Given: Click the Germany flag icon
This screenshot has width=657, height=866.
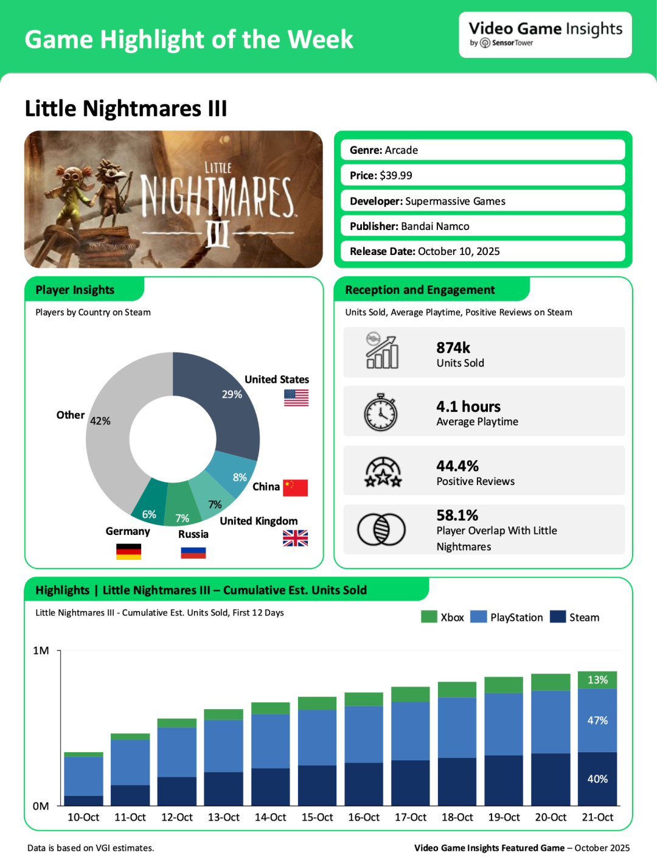Looking at the screenshot, I should [128, 552].
